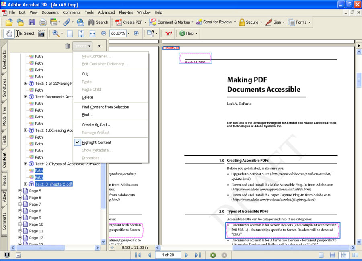Switch to the Bookmarks side tab

4,59
